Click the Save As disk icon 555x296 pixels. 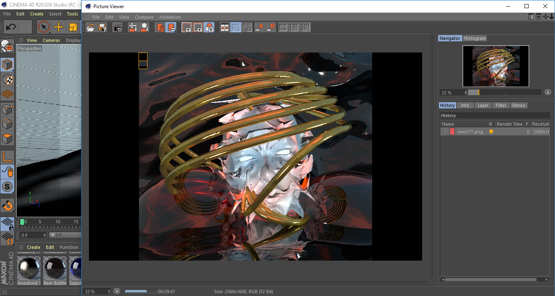[x=102, y=27]
